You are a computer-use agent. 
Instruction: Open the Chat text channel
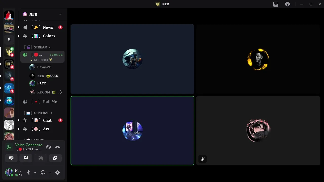point(42,120)
